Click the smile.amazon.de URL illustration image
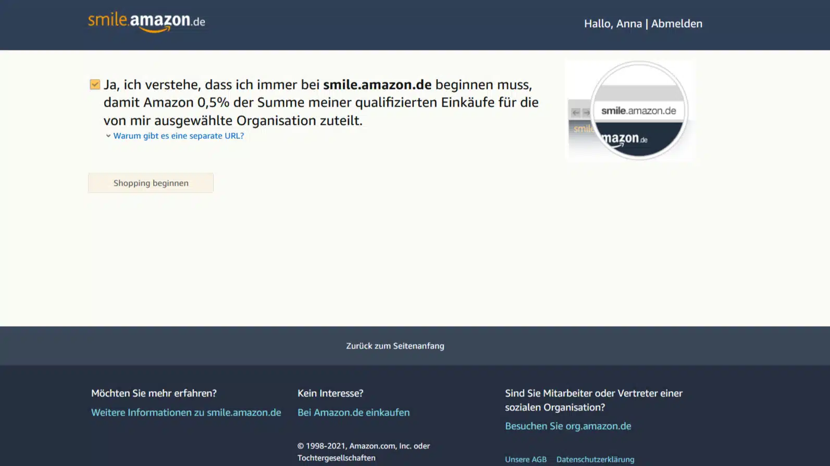The width and height of the screenshot is (830, 466). 629,110
